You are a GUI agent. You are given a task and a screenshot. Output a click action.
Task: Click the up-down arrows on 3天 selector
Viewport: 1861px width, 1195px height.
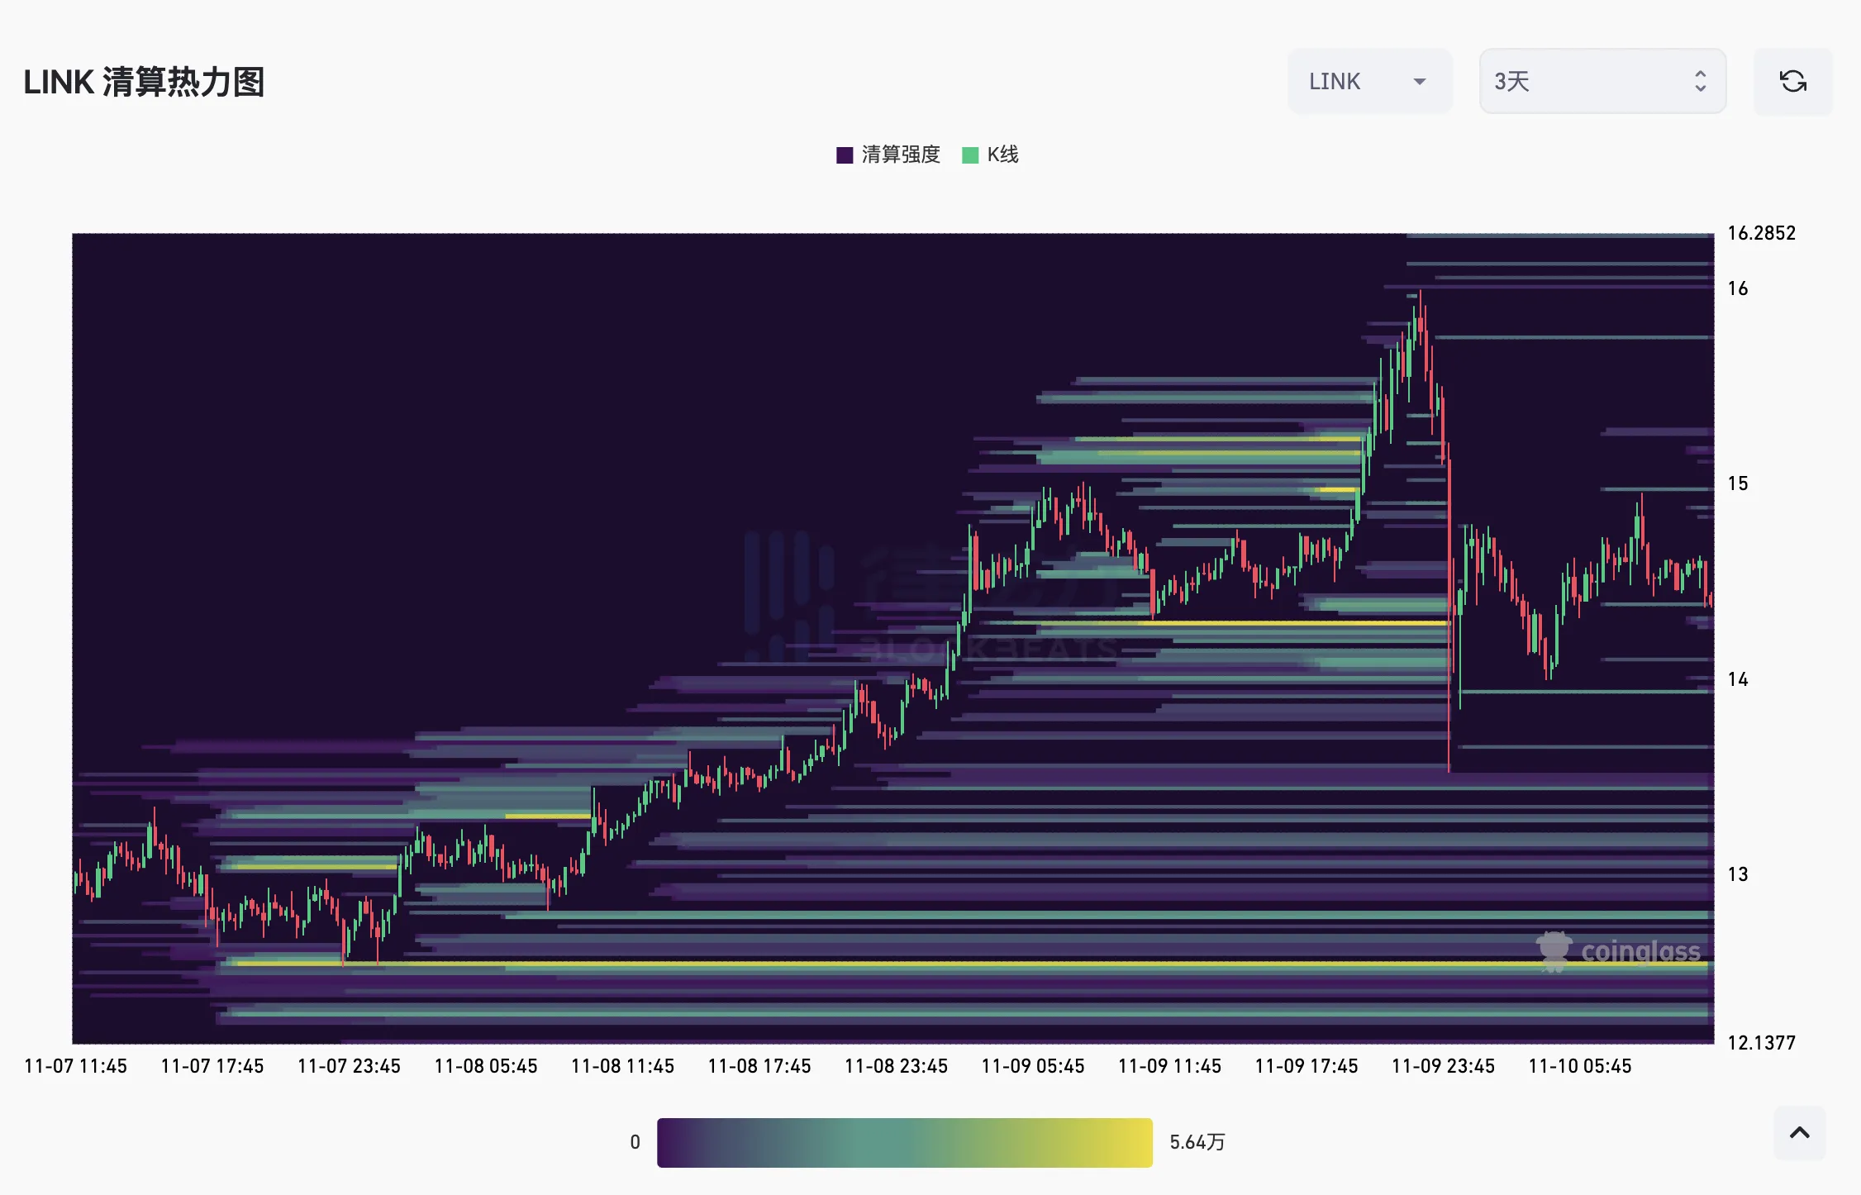pos(1700,81)
